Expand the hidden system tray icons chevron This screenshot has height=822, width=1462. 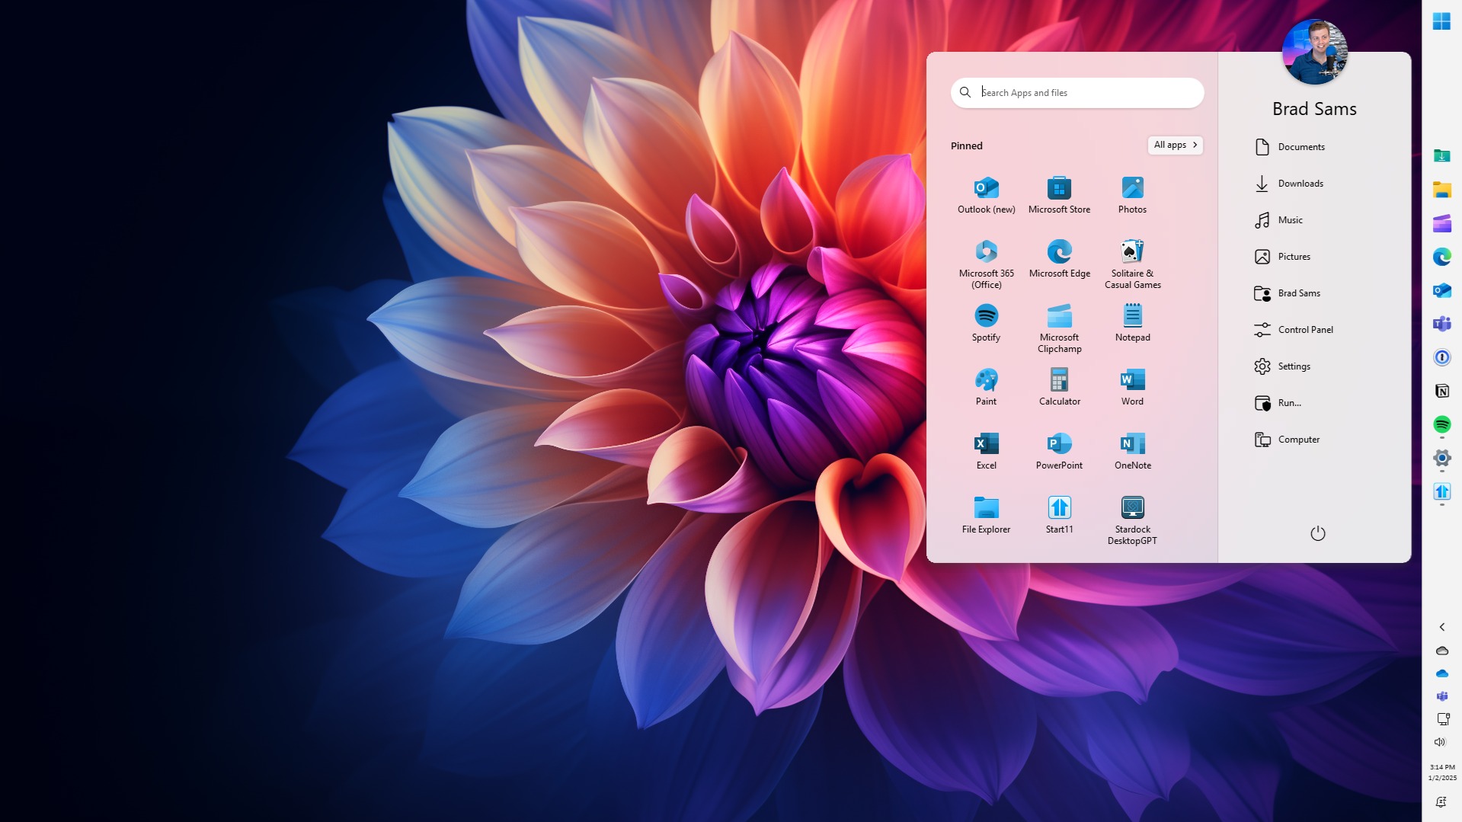[1441, 627]
